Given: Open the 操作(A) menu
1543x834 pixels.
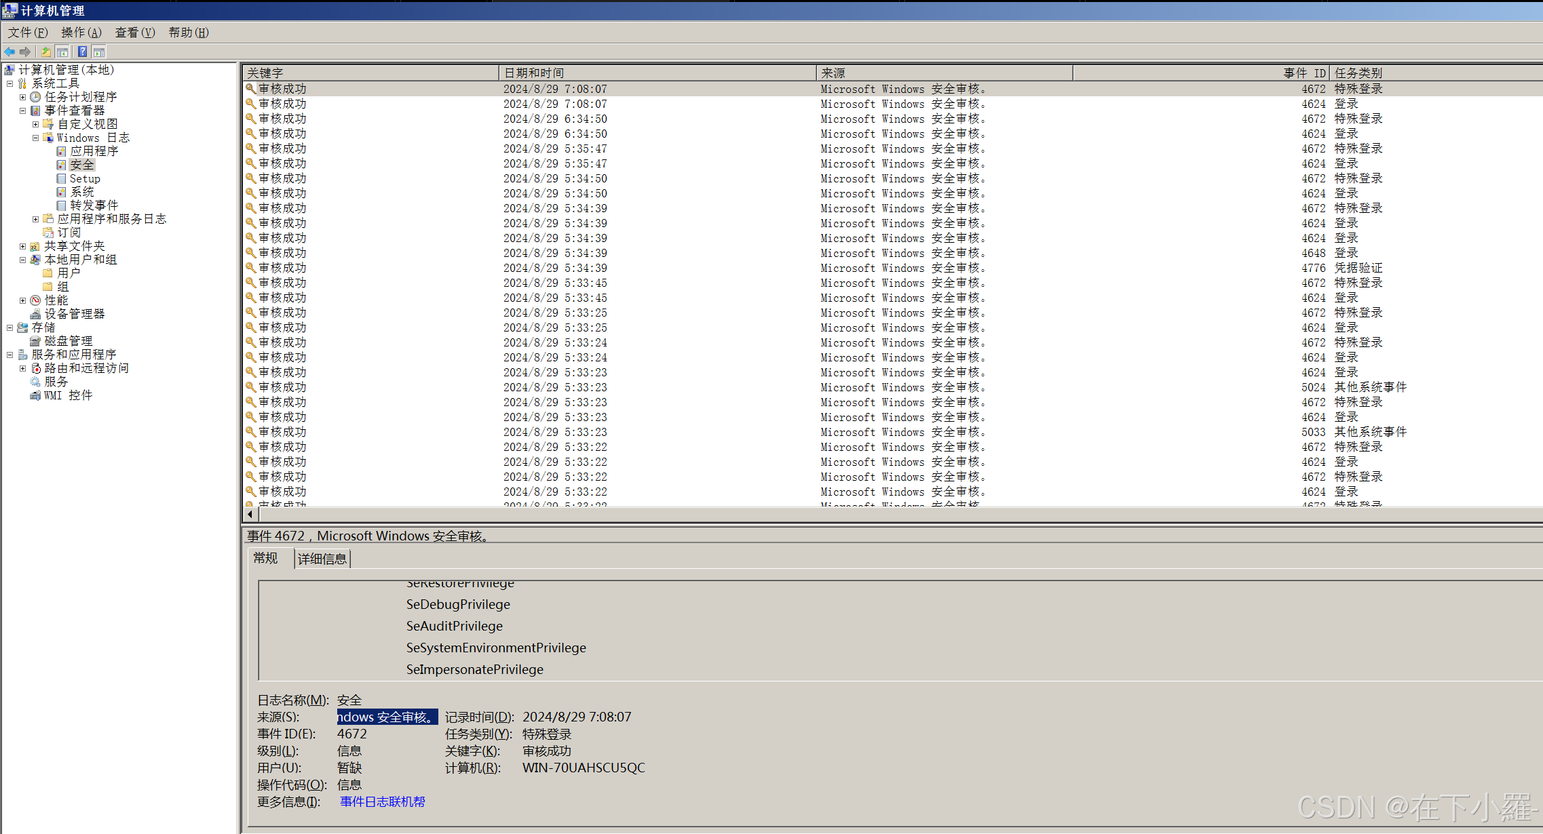Looking at the screenshot, I should pyautogui.click(x=81, y=33).
